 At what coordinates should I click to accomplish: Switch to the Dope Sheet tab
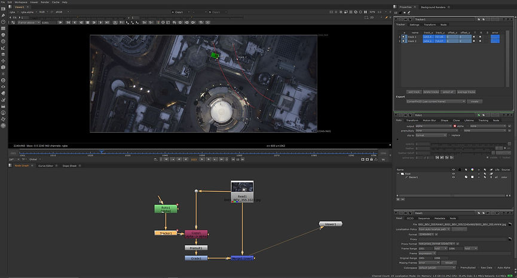pos(69,166)
